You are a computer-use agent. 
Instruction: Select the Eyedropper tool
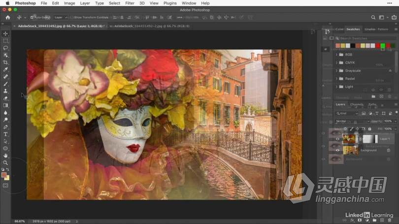click(5, 69)
